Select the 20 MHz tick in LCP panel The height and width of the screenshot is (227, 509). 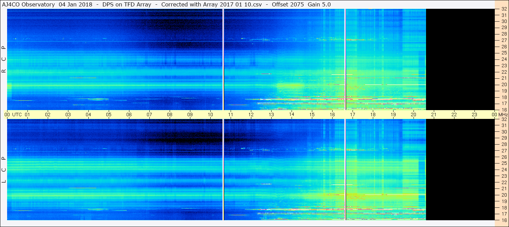point(504,195)
